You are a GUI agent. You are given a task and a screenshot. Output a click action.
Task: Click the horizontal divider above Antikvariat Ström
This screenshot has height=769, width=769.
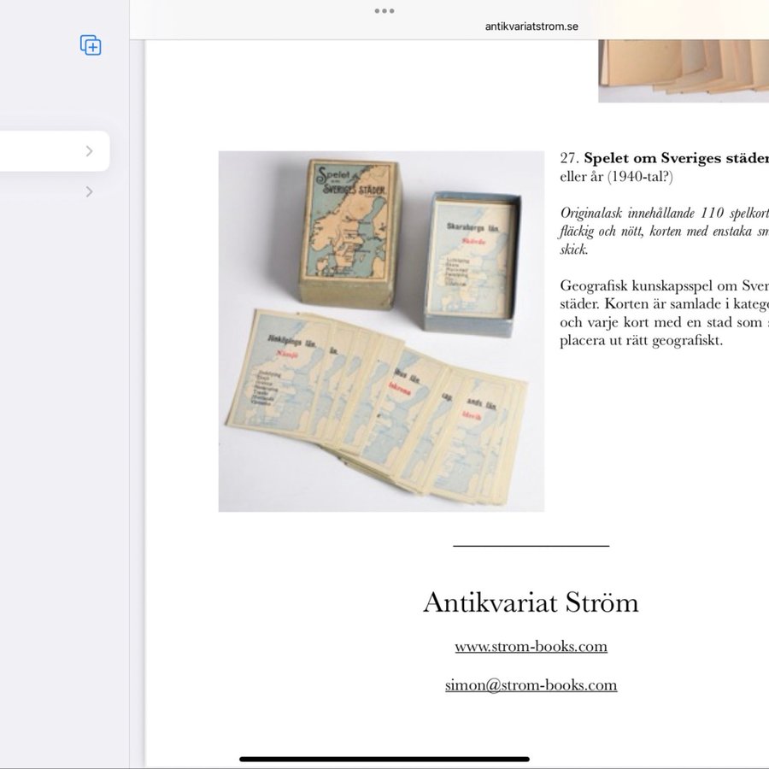click(531, 545)
